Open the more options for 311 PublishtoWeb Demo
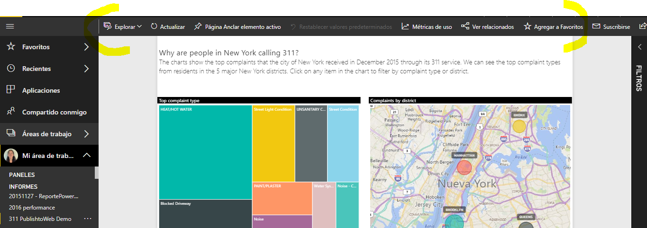Viewport: 647px width, 228px height. tap(87, 219)
